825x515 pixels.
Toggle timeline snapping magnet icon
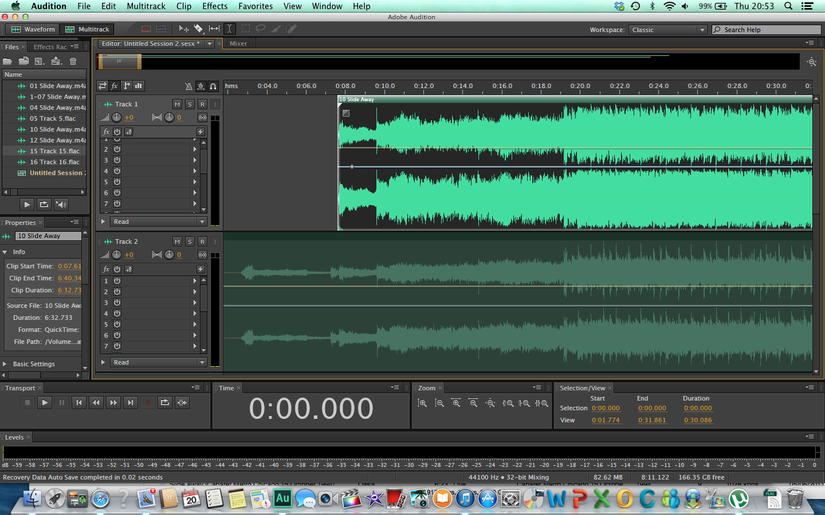213,86
